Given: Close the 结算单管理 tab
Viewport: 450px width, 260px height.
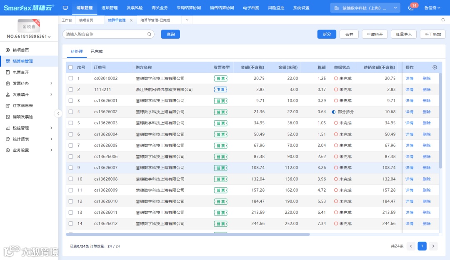Looking at the screenshot, I should (131, 20).
